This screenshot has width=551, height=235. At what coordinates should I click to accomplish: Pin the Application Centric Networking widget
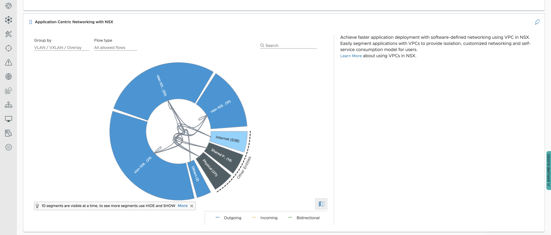point(537,22)
